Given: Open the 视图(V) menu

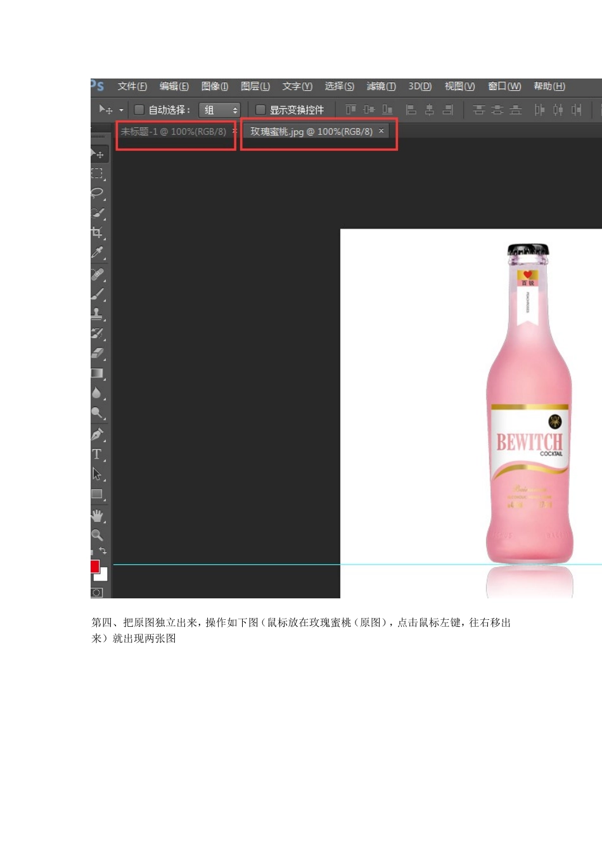Looking at the screenshot, I should coord(459,86).
